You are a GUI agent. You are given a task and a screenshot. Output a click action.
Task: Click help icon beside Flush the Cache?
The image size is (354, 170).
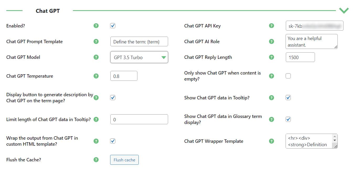pyautogui.click(x=96, y=160)
